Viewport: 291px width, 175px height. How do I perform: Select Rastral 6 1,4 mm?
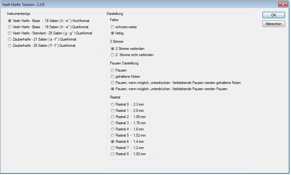(x=113, y=142)
